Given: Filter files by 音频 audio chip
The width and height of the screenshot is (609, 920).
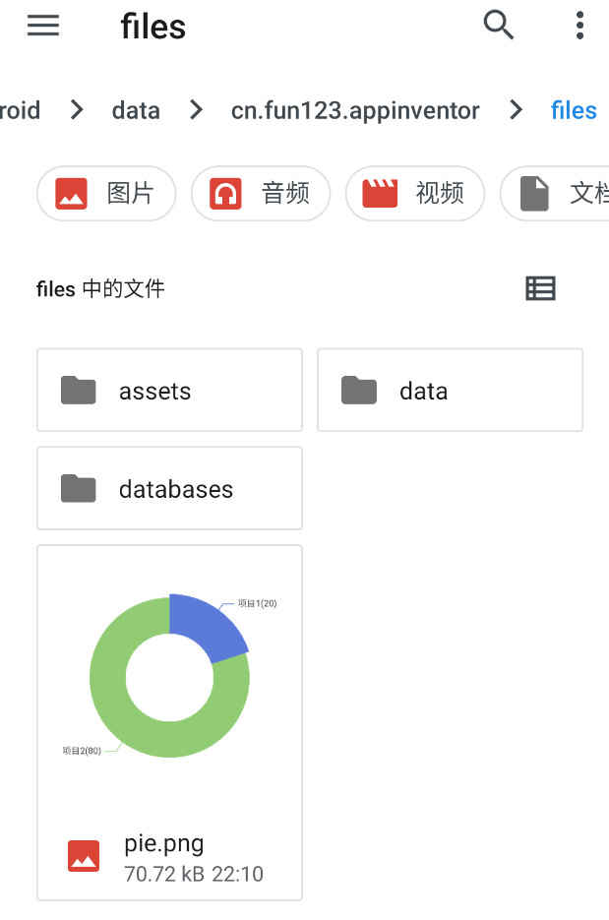Looking at the screenshot, I should click(261, 193).
